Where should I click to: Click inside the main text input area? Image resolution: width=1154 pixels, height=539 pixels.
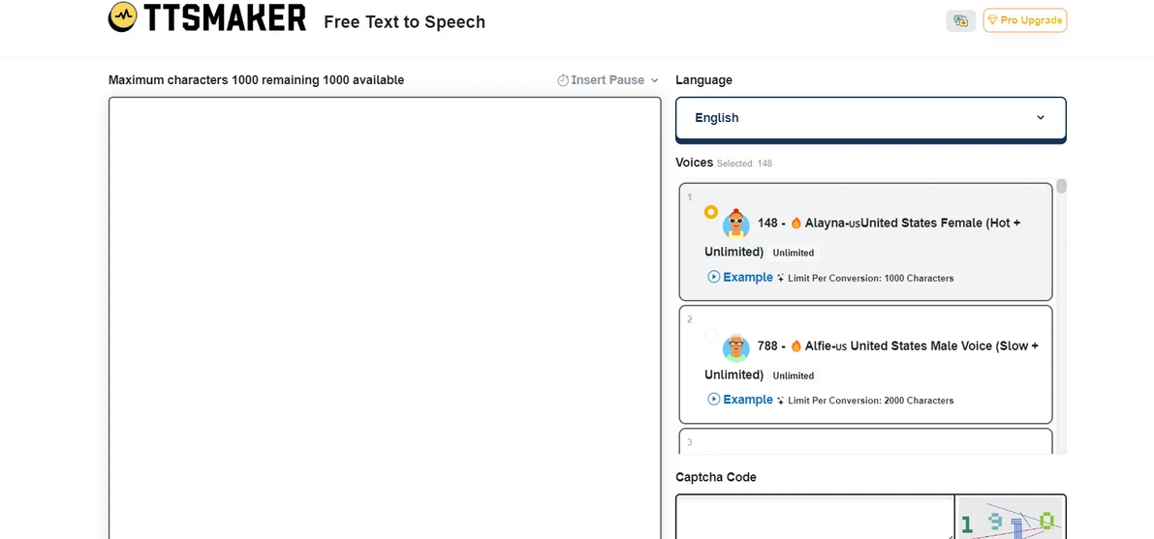385,317
